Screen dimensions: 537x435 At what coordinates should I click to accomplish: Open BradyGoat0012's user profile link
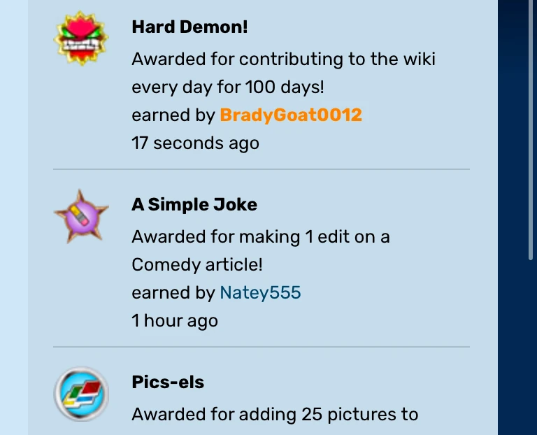tap(291, 115)
